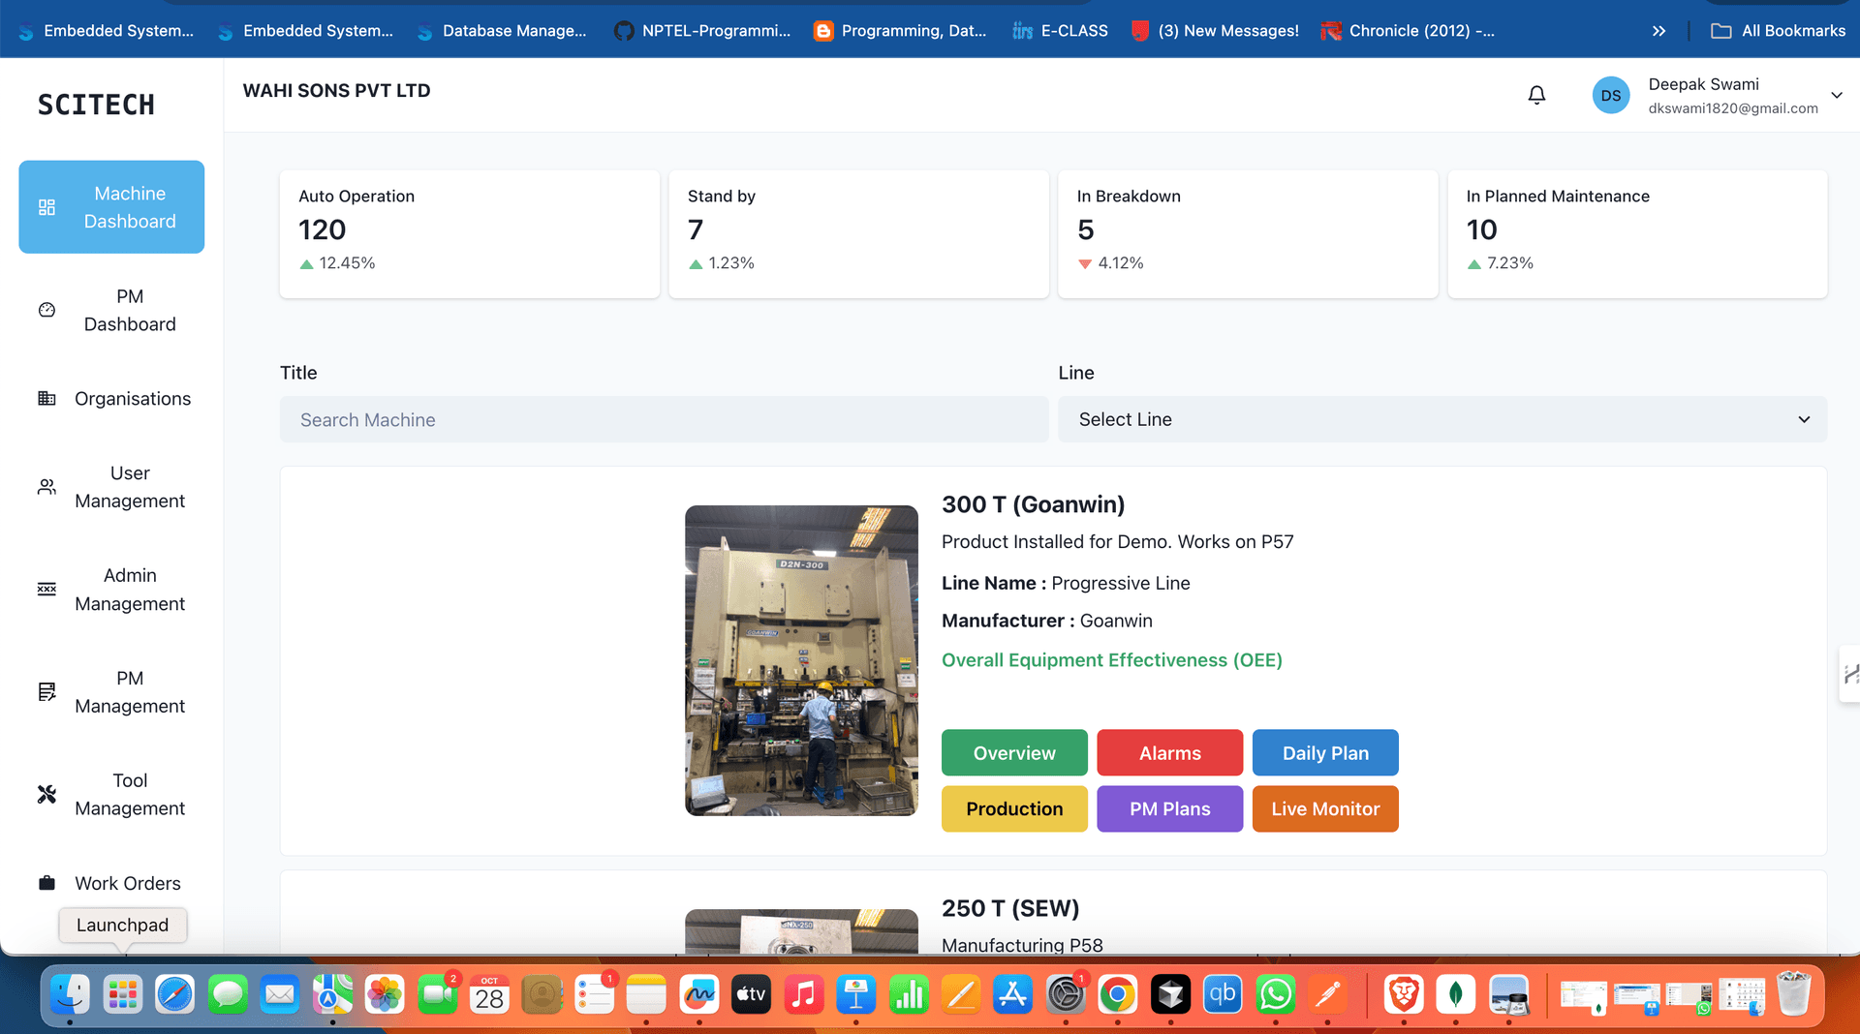This screenshot has height=1034, width=1860.
Task: Open Live Monitor for 300 T machine
Action: coord(1325,808)
